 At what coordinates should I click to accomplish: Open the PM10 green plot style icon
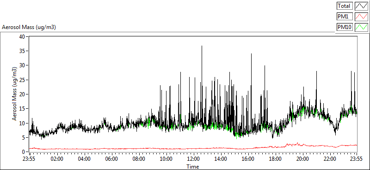click(362, 27)
